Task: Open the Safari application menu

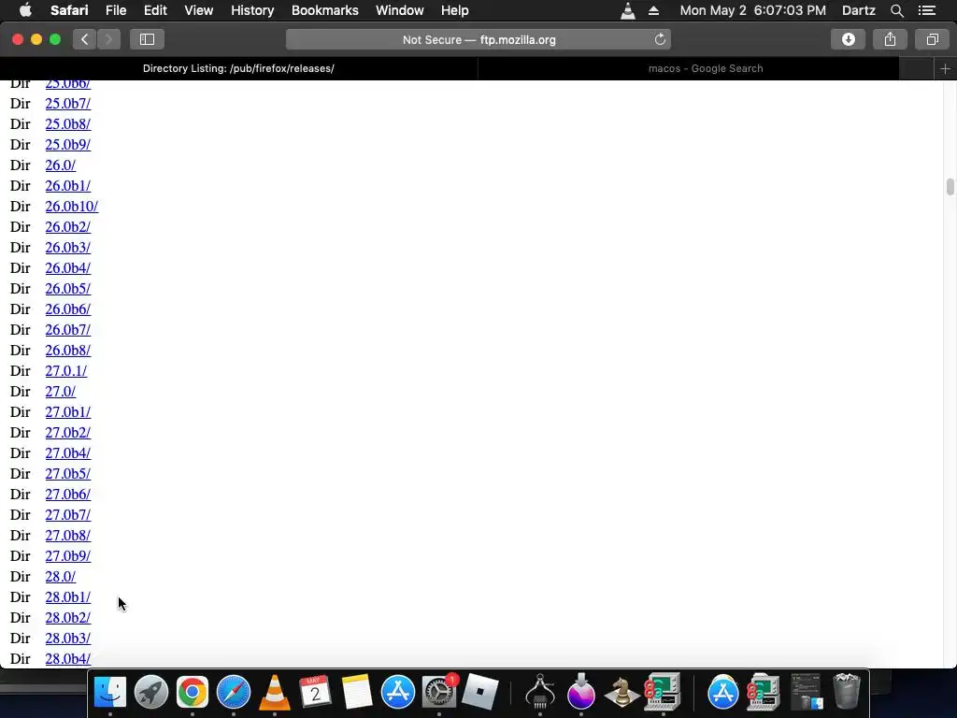Action: pyautogui.click(x=69, y=10)
